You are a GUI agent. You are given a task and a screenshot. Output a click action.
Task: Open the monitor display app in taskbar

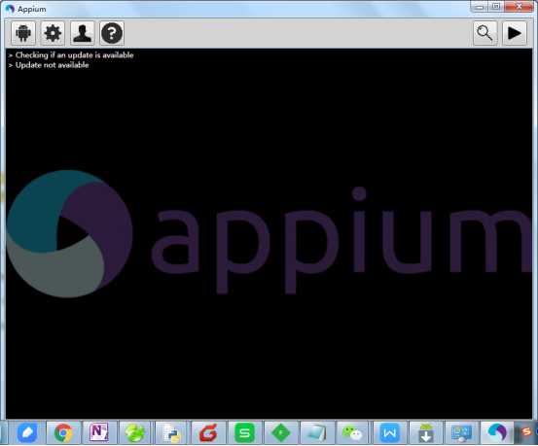click(461, 432)
